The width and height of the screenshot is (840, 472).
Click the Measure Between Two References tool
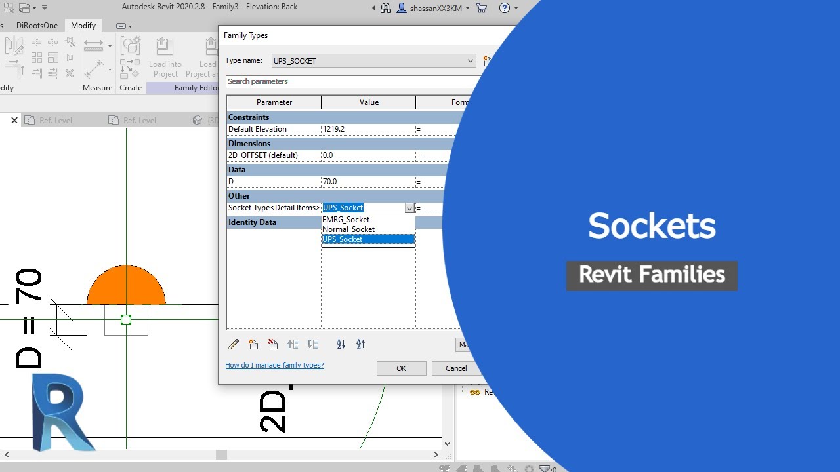tap(93, 46)
